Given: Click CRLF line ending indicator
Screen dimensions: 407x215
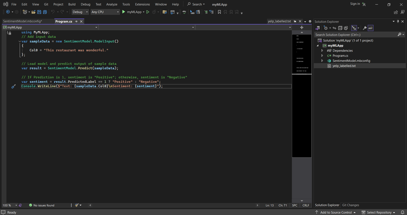Looking at the screenshot, I should point(306,205).
